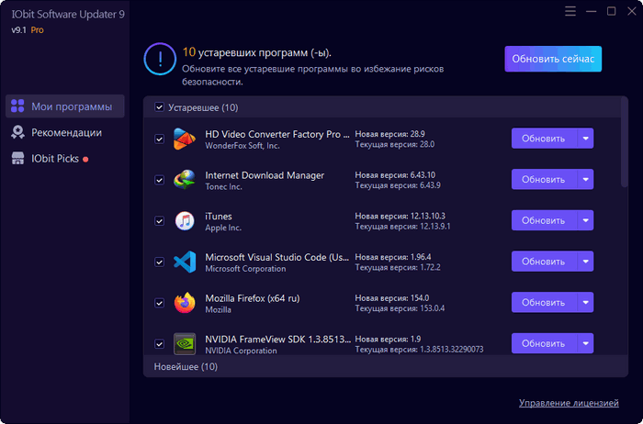Click the iTunes music note icon
643x424 pixels.
pos(185,220)
